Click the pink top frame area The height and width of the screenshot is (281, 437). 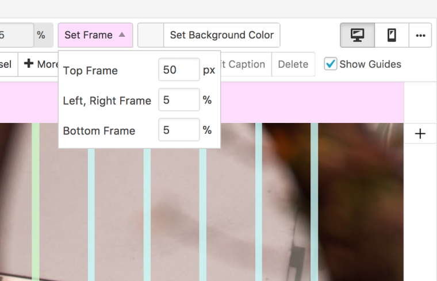(x=310, y=102)
